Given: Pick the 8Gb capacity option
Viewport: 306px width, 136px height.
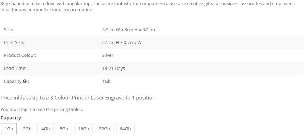Looking at the screenshot, I should [x=64, y=129].
